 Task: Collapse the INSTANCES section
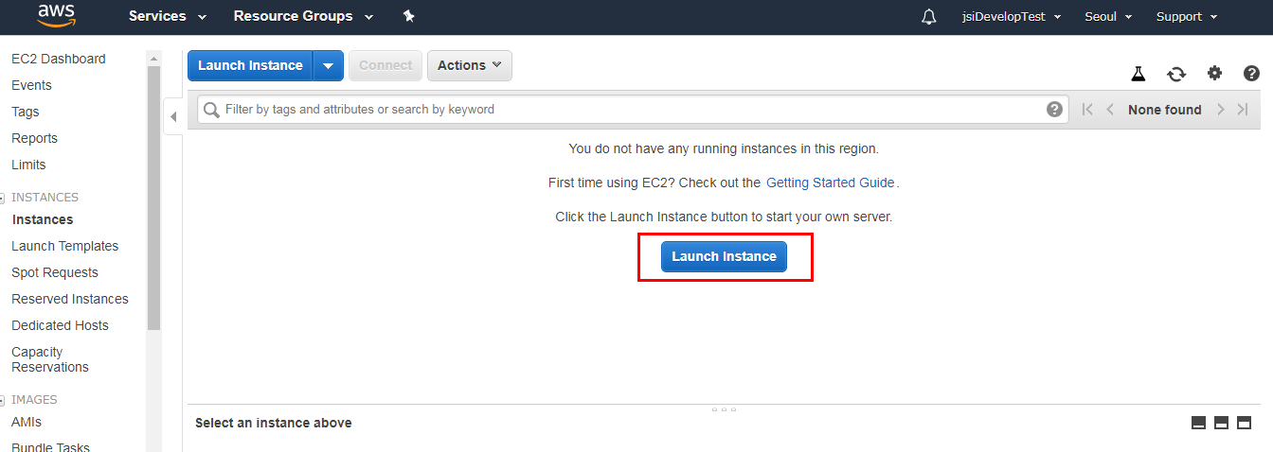pyautogui.click(x=3, y=198)
